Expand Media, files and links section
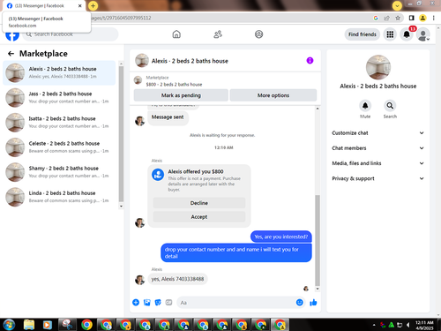Image resolution: width=441 pixels, height=331 pixels. [x=378, y=163]
